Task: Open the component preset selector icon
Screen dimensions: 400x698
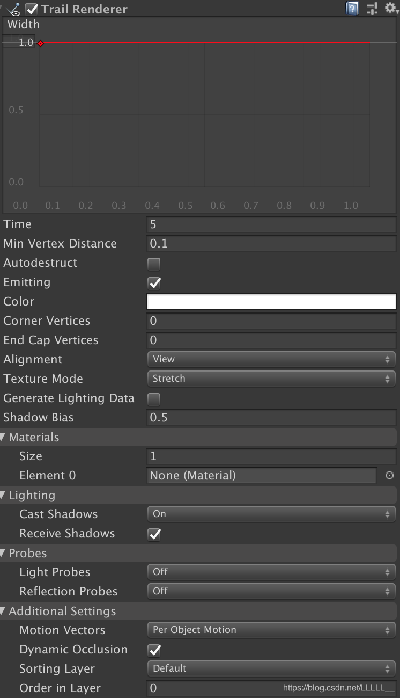Action: click(372, 9)
